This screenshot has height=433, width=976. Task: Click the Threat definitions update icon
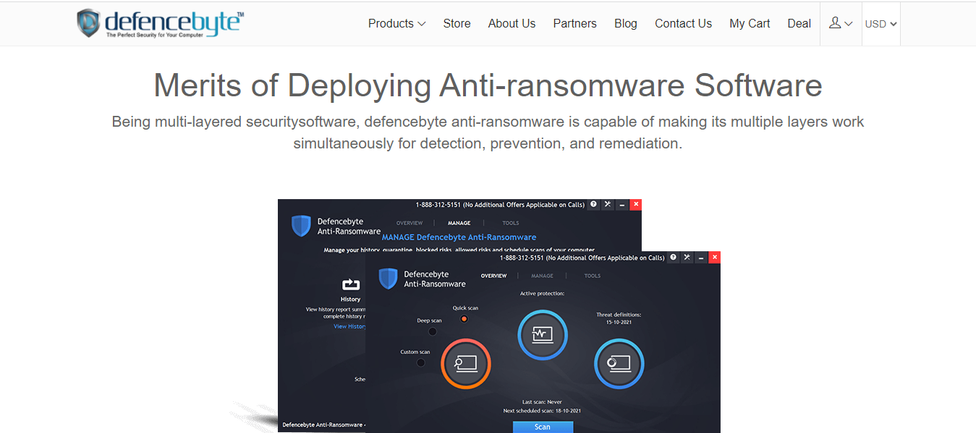(x=619, y=363)
